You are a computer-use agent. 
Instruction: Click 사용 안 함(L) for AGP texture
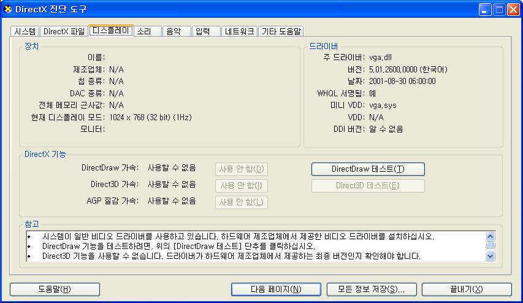tap(242, 202)
